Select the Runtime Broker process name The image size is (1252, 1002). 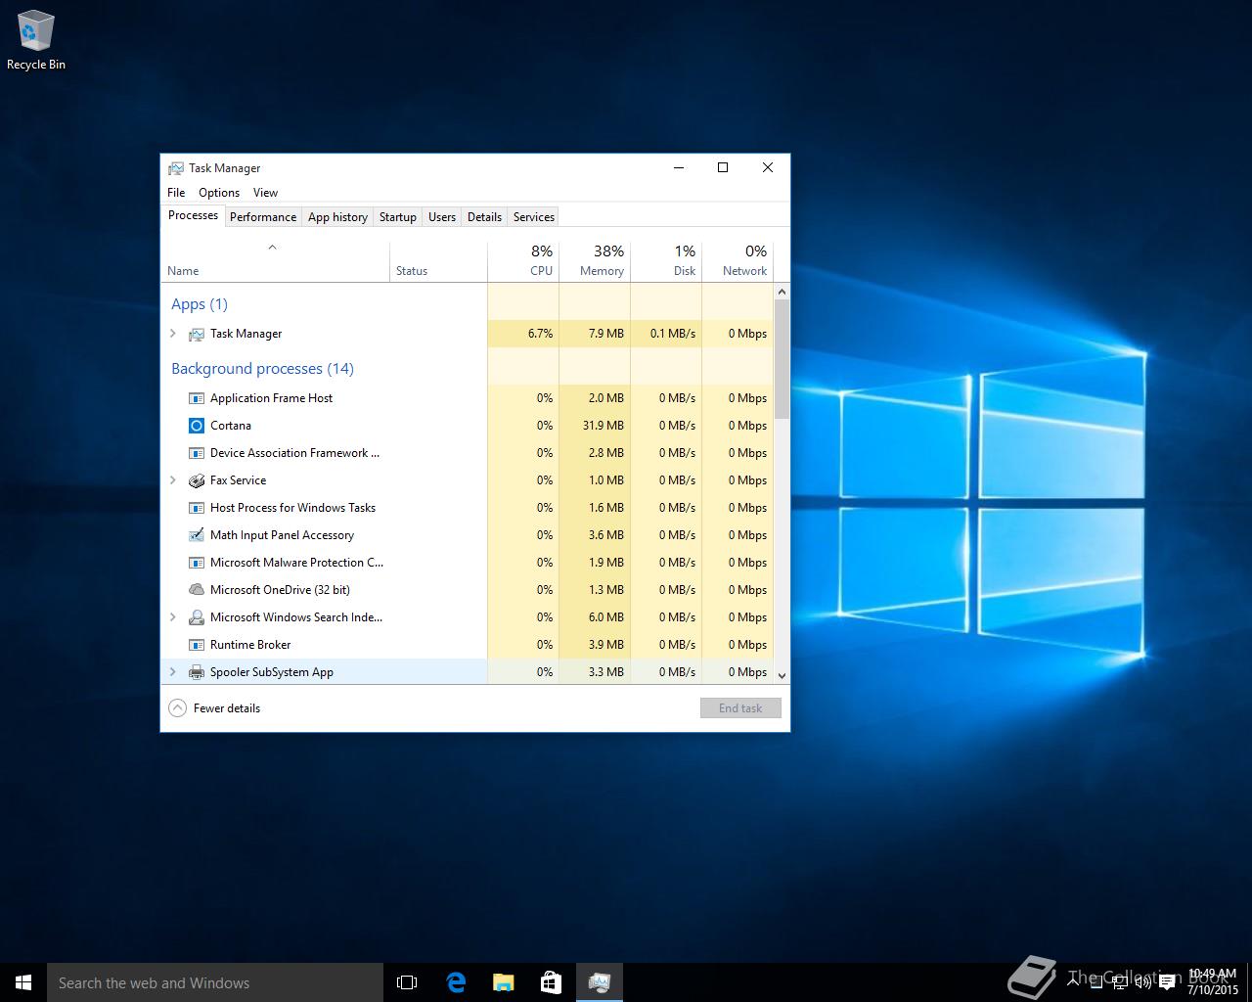coord(250,645)
